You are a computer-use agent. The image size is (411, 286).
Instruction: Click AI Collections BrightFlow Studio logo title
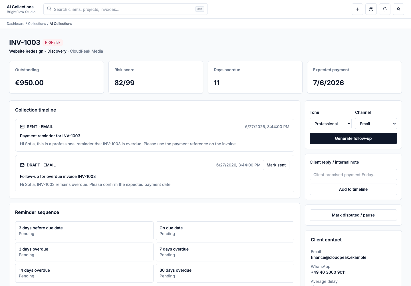[x=21, y=9]
